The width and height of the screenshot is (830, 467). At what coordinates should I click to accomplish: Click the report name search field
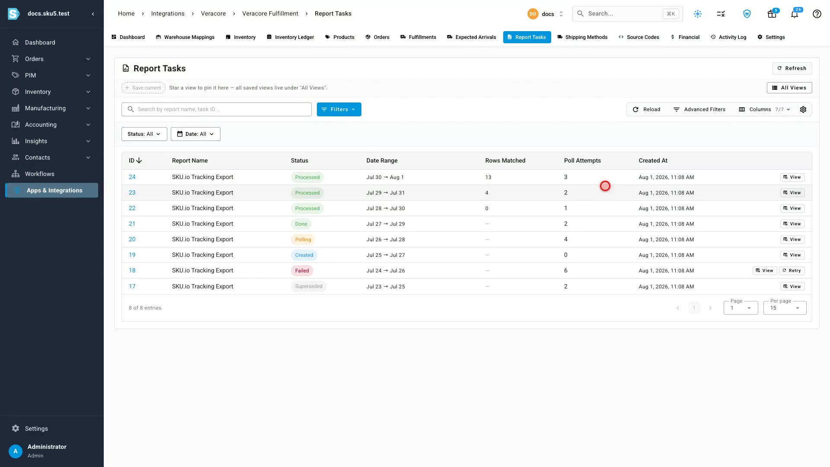217,109
